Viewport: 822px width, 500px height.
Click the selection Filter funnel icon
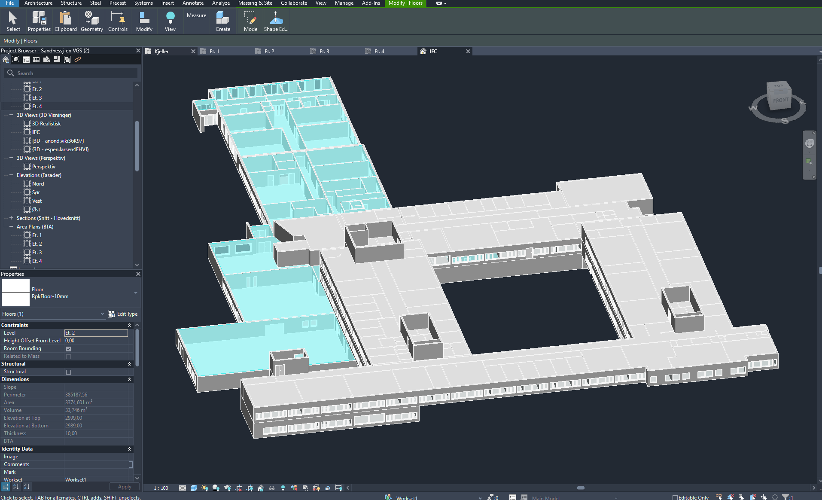pos(786,497)
